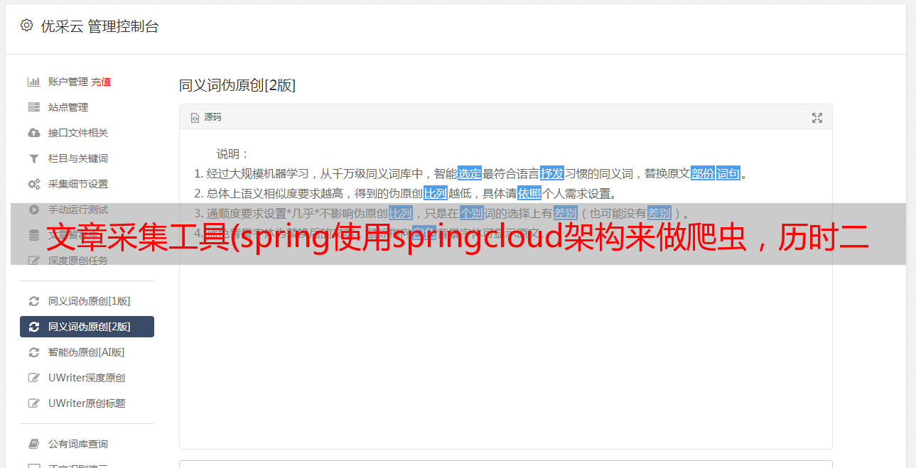916x468 pixels.
Task: Click the filter funnel icon for 栏目与关键词
Action: (x=33, y=158)
